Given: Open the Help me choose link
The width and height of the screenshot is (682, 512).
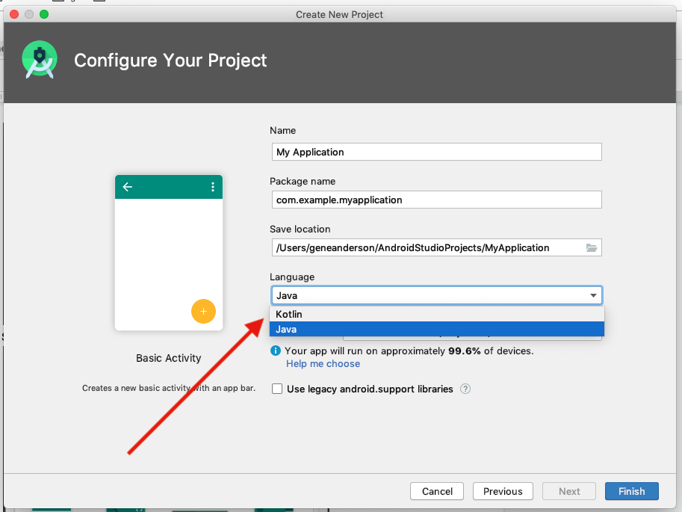Looking at the screenshot, I should pos(323,364).
